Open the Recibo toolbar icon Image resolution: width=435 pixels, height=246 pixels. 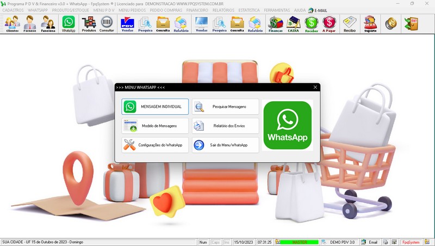coord(350,24)
